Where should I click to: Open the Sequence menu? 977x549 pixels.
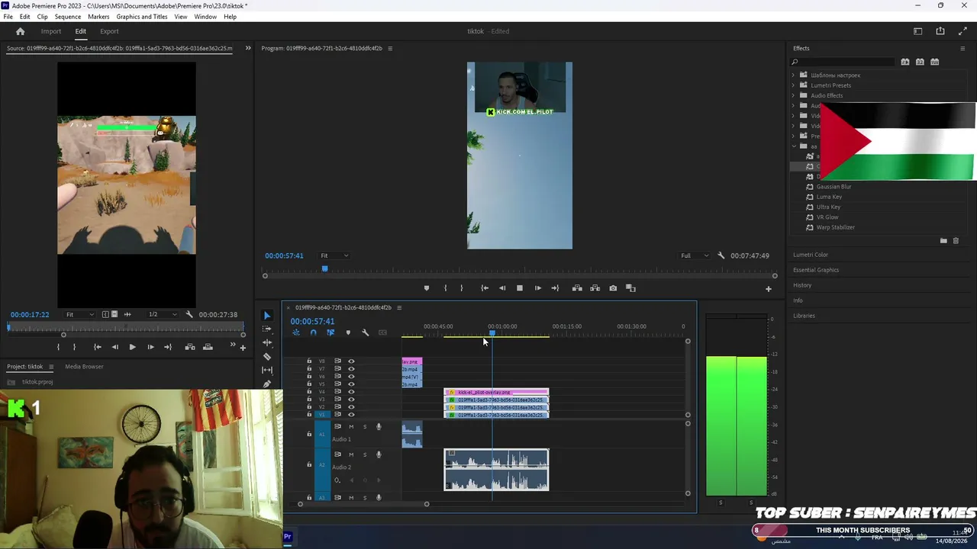(68, 17)
